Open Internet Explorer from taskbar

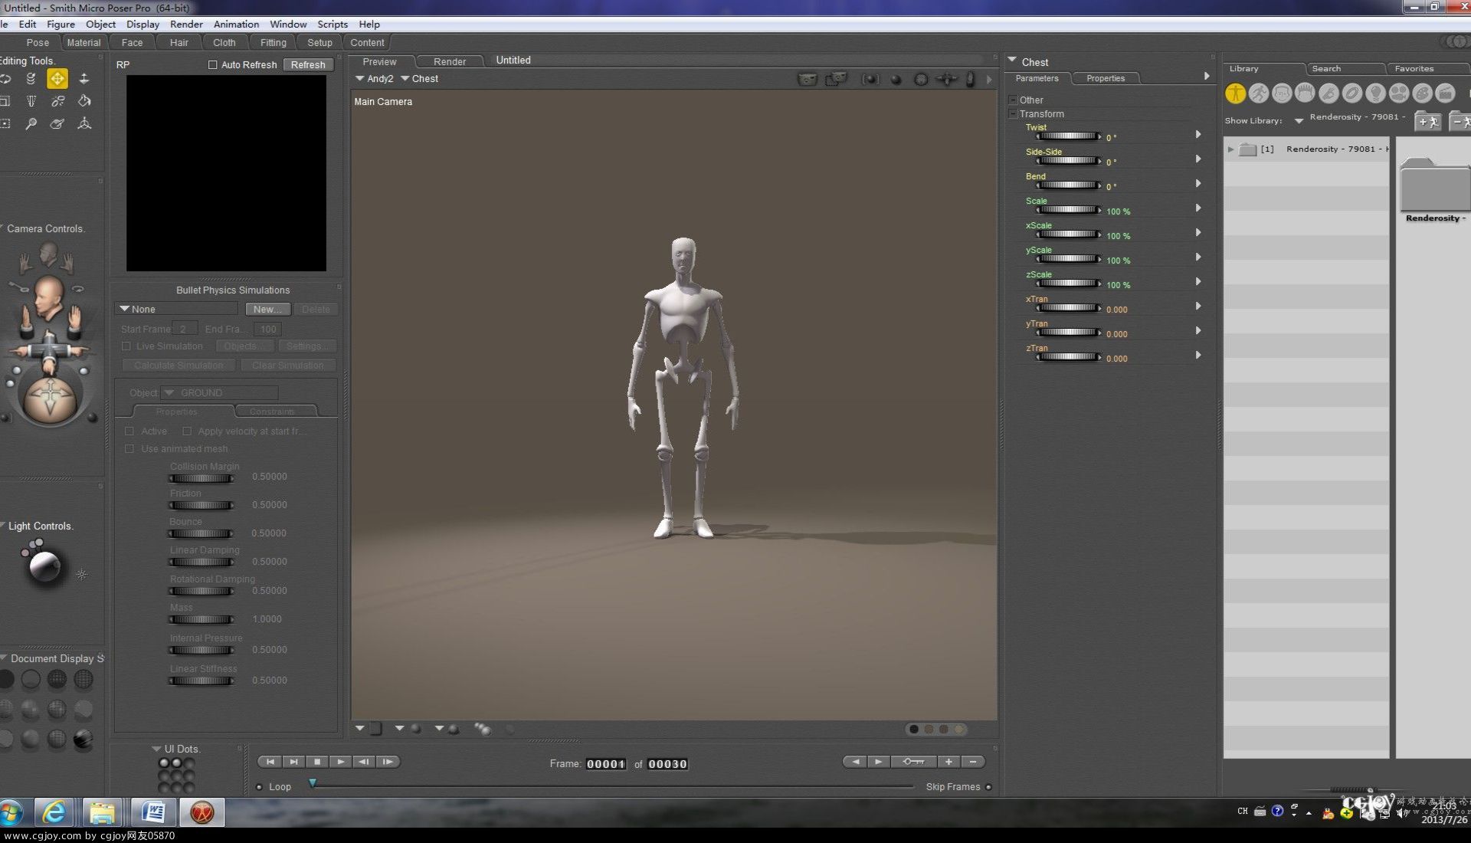click(54, 812)
